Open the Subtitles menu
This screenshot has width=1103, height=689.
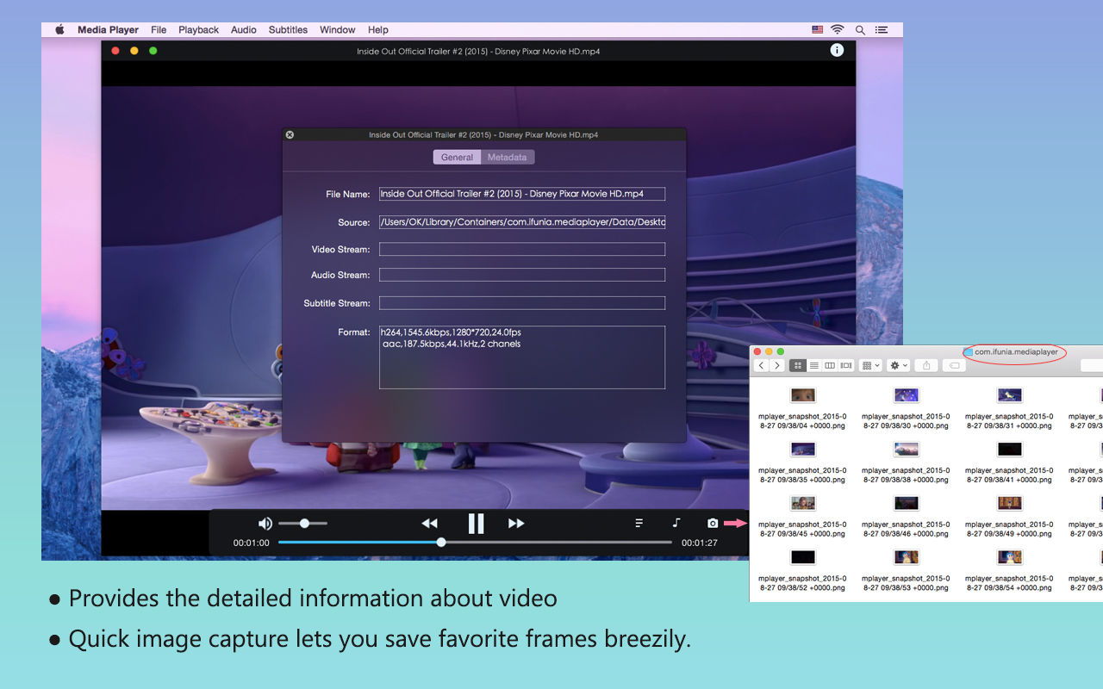(x=288, y=29)
